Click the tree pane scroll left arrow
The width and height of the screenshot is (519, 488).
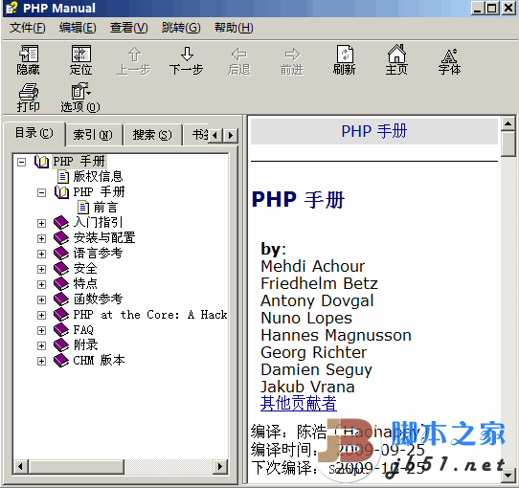(21, 467)
